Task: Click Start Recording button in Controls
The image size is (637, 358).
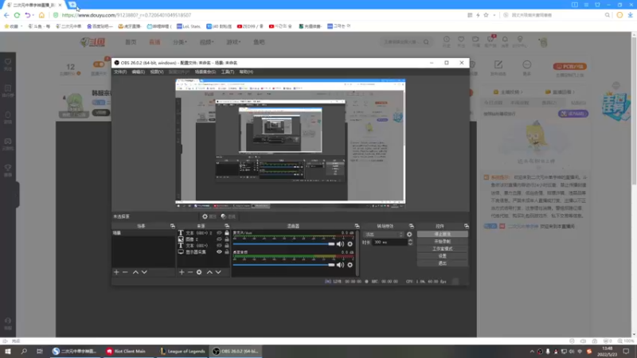Action: (443, 242)
